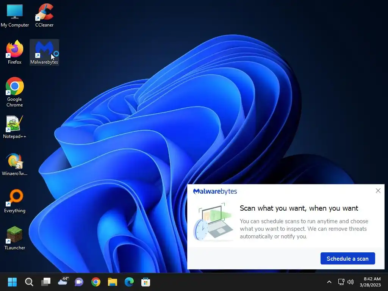Click the laptop and clock illustration
This screenshot has width=388, height=291.
[213, 222]
